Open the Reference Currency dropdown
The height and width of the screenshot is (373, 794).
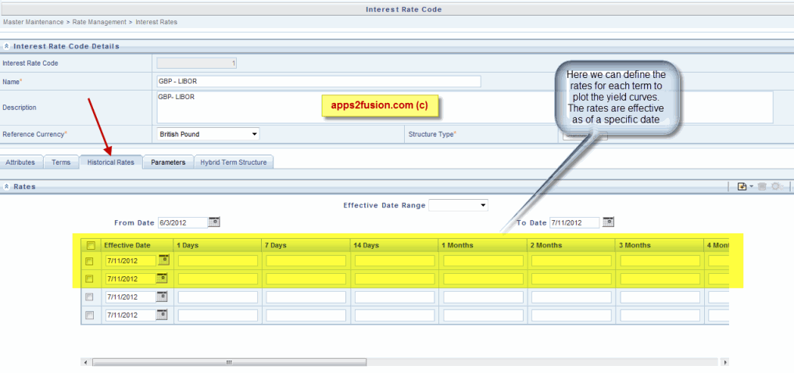point(208,134)
